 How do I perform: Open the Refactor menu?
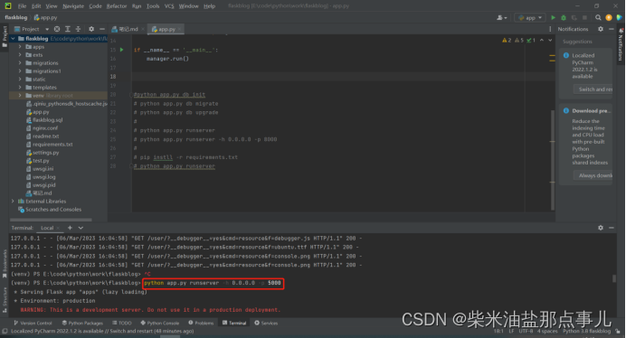pos(116,6)
